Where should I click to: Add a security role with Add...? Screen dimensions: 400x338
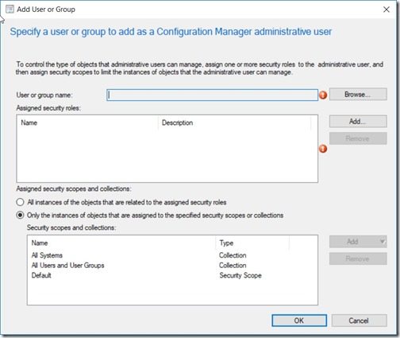click(x=358, y=122)
